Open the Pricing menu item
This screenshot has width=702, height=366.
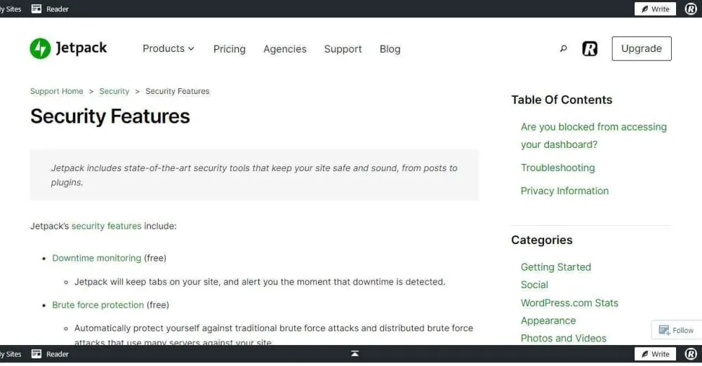pos(230,49)
